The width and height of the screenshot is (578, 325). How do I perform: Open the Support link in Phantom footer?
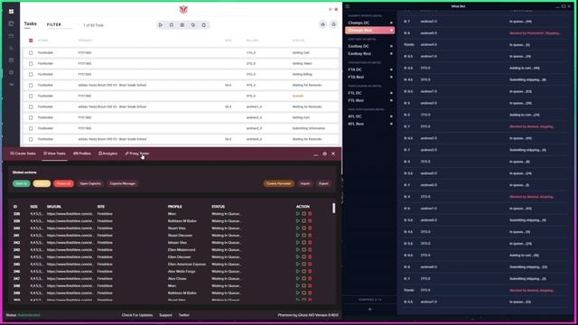(x=165, y=315)
